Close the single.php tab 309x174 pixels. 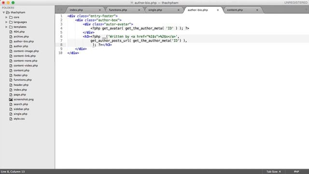pyautogui.click(x=179, y=10)
